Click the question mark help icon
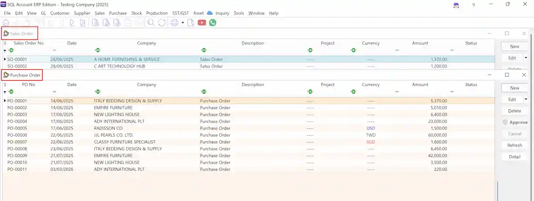534x201 pixels. (473, 4)
